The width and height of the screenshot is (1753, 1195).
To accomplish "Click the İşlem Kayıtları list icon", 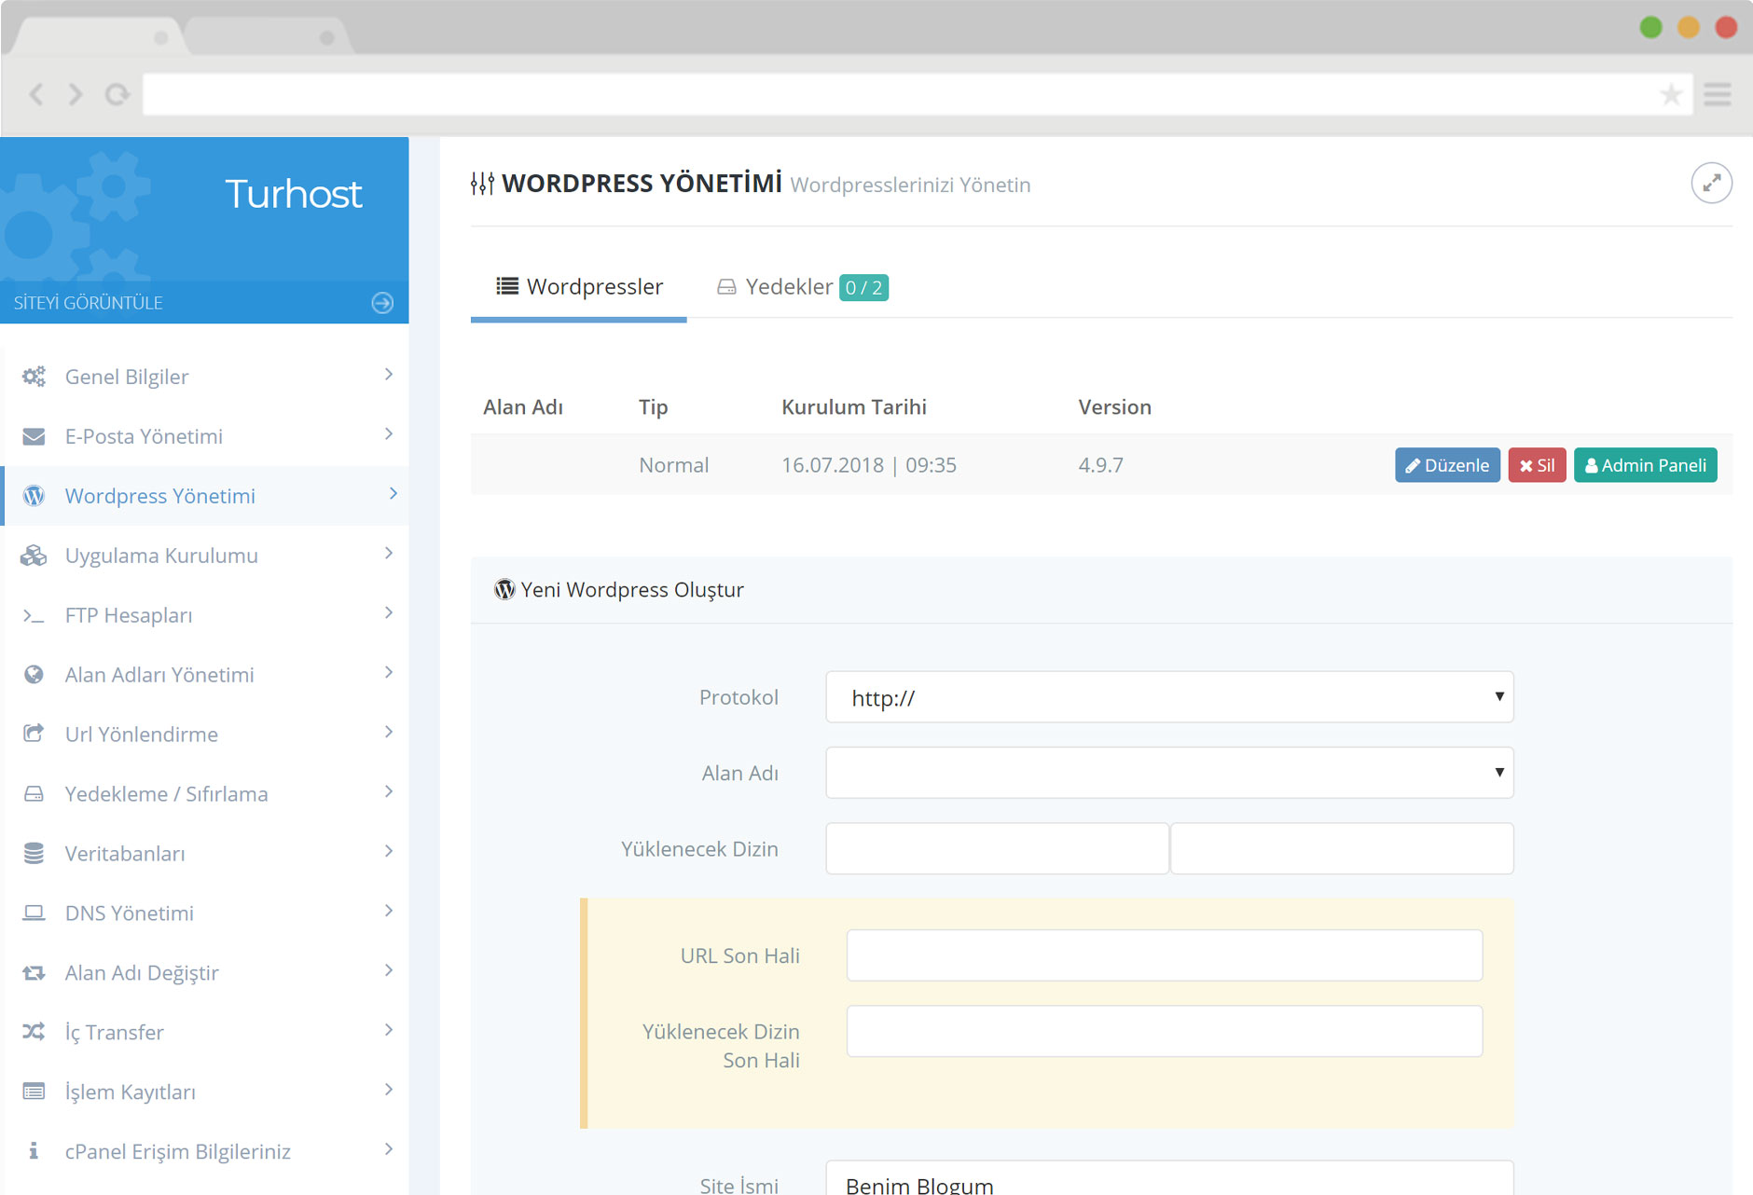I will [x=34, y=1092].
